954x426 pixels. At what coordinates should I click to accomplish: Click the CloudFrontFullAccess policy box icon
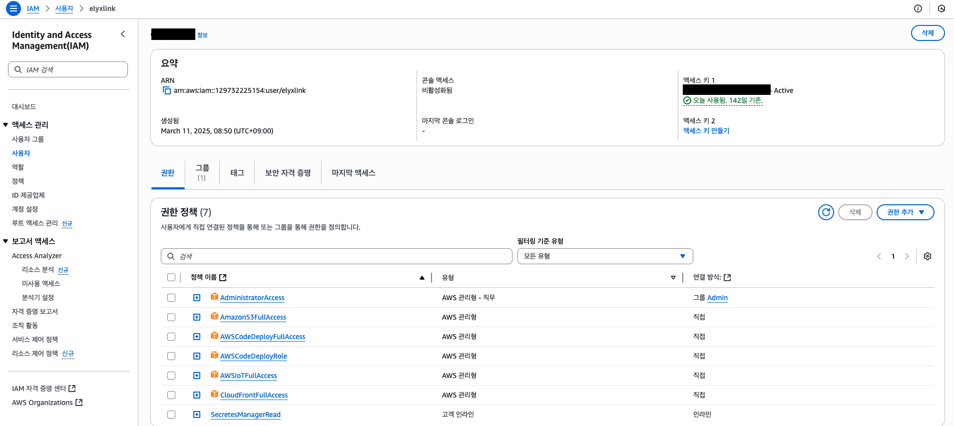(214, 394)
